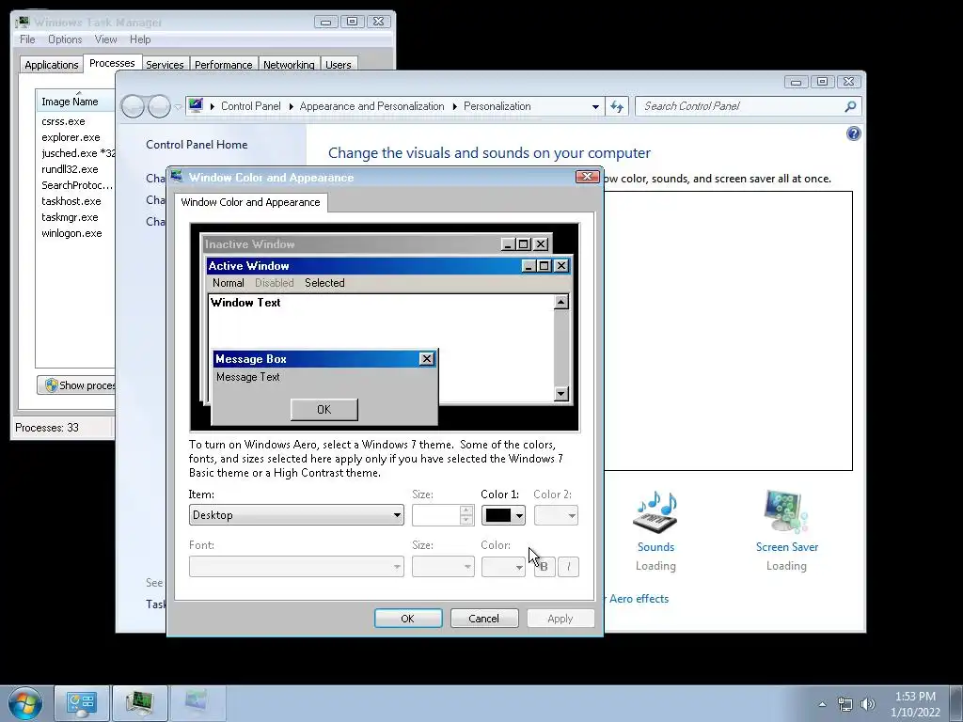The width and height of the screenshot is (963, 722).
Task: Click the volume speaker tray icon
Action: coord(868,704)
